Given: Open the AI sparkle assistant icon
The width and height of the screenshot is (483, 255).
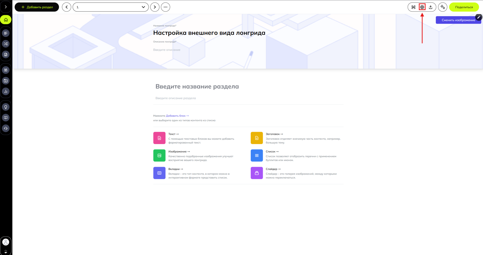Looking at the screenshot, I should pyautogui.click(x=443, y=7).
